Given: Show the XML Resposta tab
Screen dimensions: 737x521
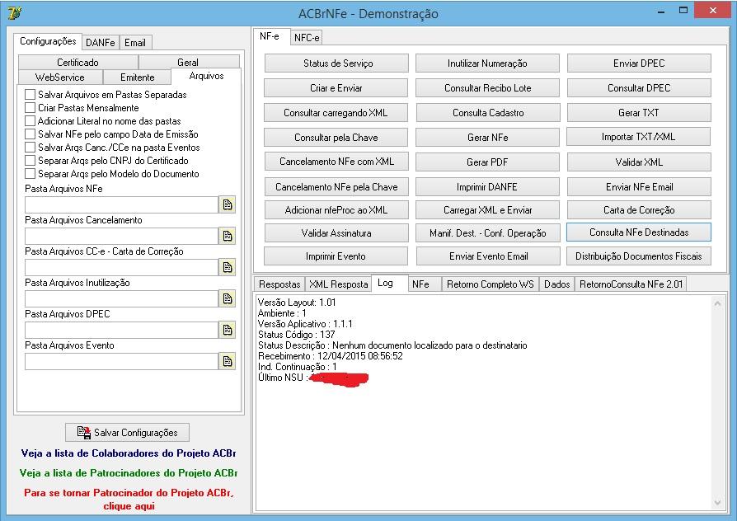Looking at the screenshot, I should [339, 284].
